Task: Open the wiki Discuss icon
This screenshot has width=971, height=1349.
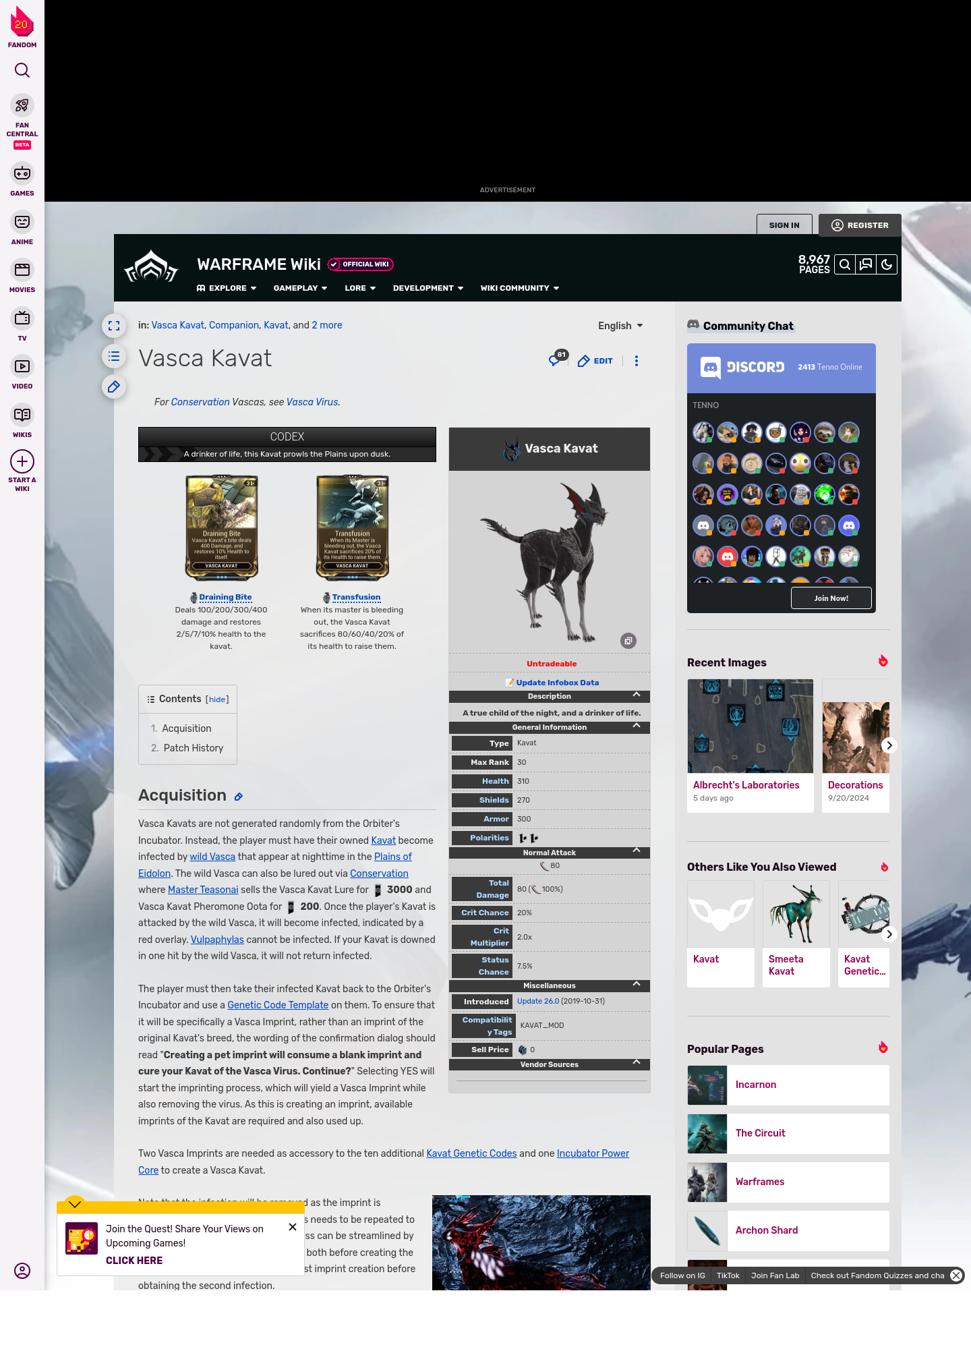Action: [866, 264]
